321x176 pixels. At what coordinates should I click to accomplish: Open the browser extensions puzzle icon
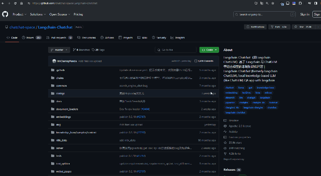(x=300, y=3)
